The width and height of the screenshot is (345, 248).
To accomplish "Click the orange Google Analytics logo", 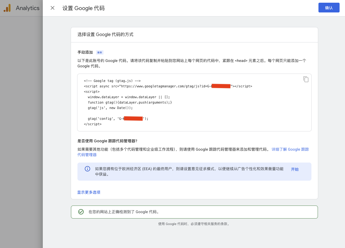I will coord(7,8).
